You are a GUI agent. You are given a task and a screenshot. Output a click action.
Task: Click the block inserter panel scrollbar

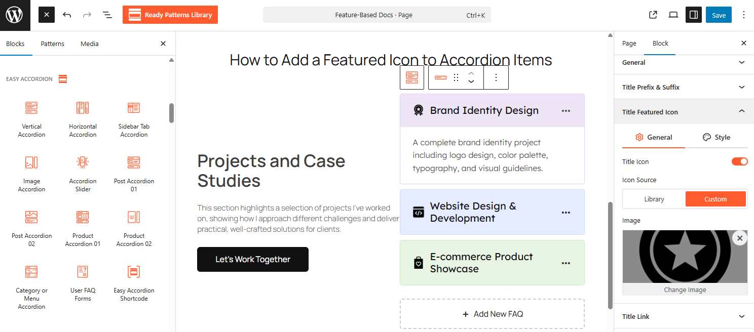pyautogui.click(x=172, y=113)
